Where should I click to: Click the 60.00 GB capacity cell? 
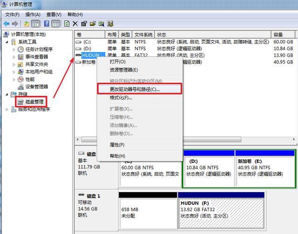tap(283, 42)
